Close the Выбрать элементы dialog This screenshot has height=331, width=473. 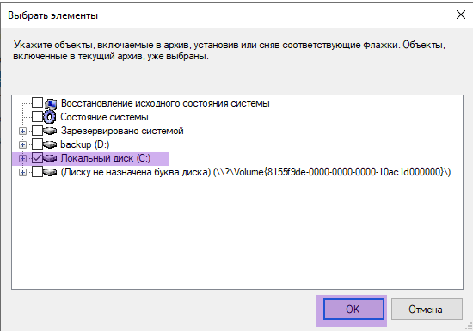(461, 15)
